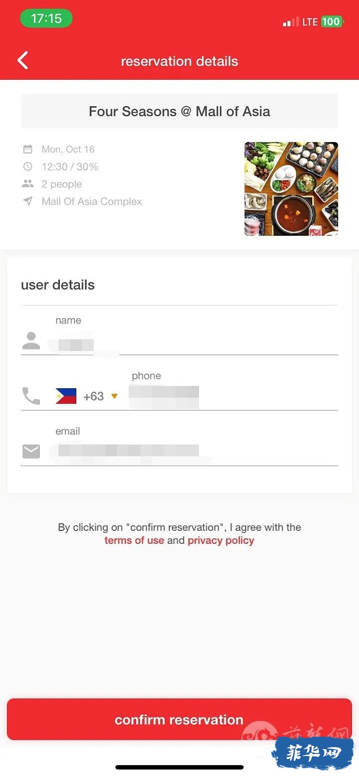The image size is (359, 776).
Task: Click the envelope icon in the email row
Action: pyautogui.click(x=31, y=452)
